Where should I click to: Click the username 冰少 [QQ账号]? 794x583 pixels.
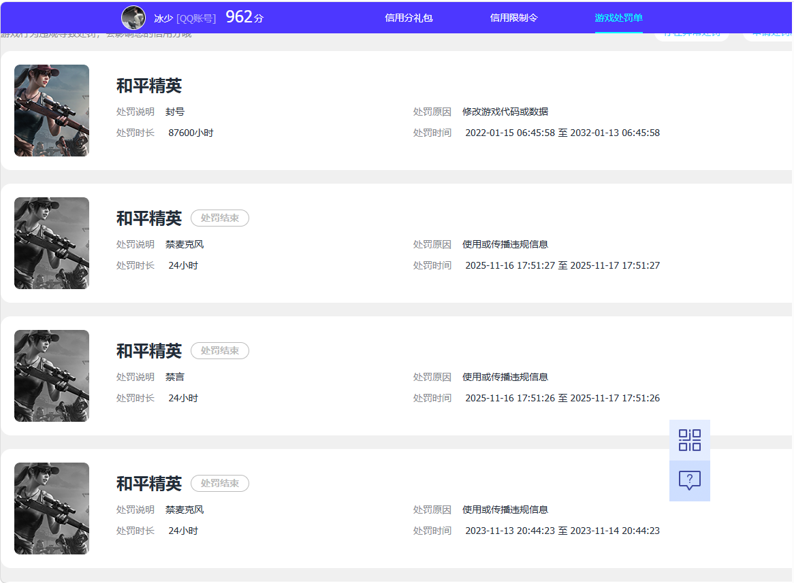185,18
